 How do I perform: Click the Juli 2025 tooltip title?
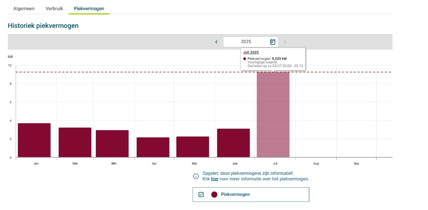coord(251,52)
